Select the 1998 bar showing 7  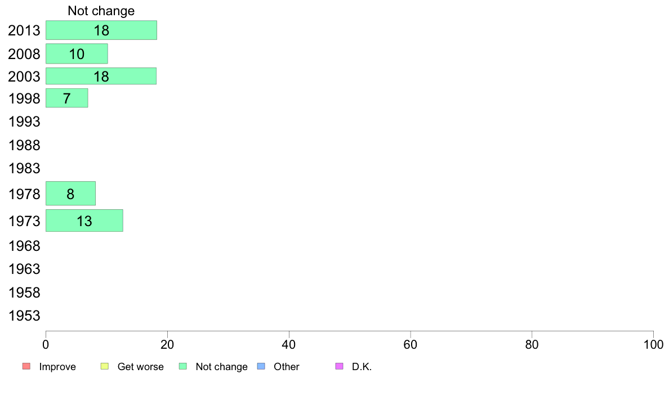66,98
